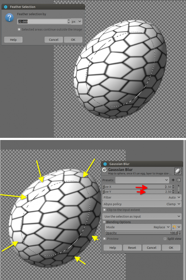Click the blend mode switch icon
This screenshot has height=280, width=186.
[174, 227]
